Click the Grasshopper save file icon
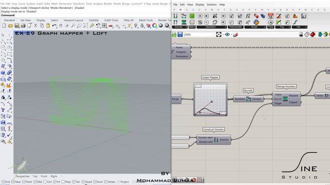The image size is (330, 185). pyautogui.click(x=180, y=34)
